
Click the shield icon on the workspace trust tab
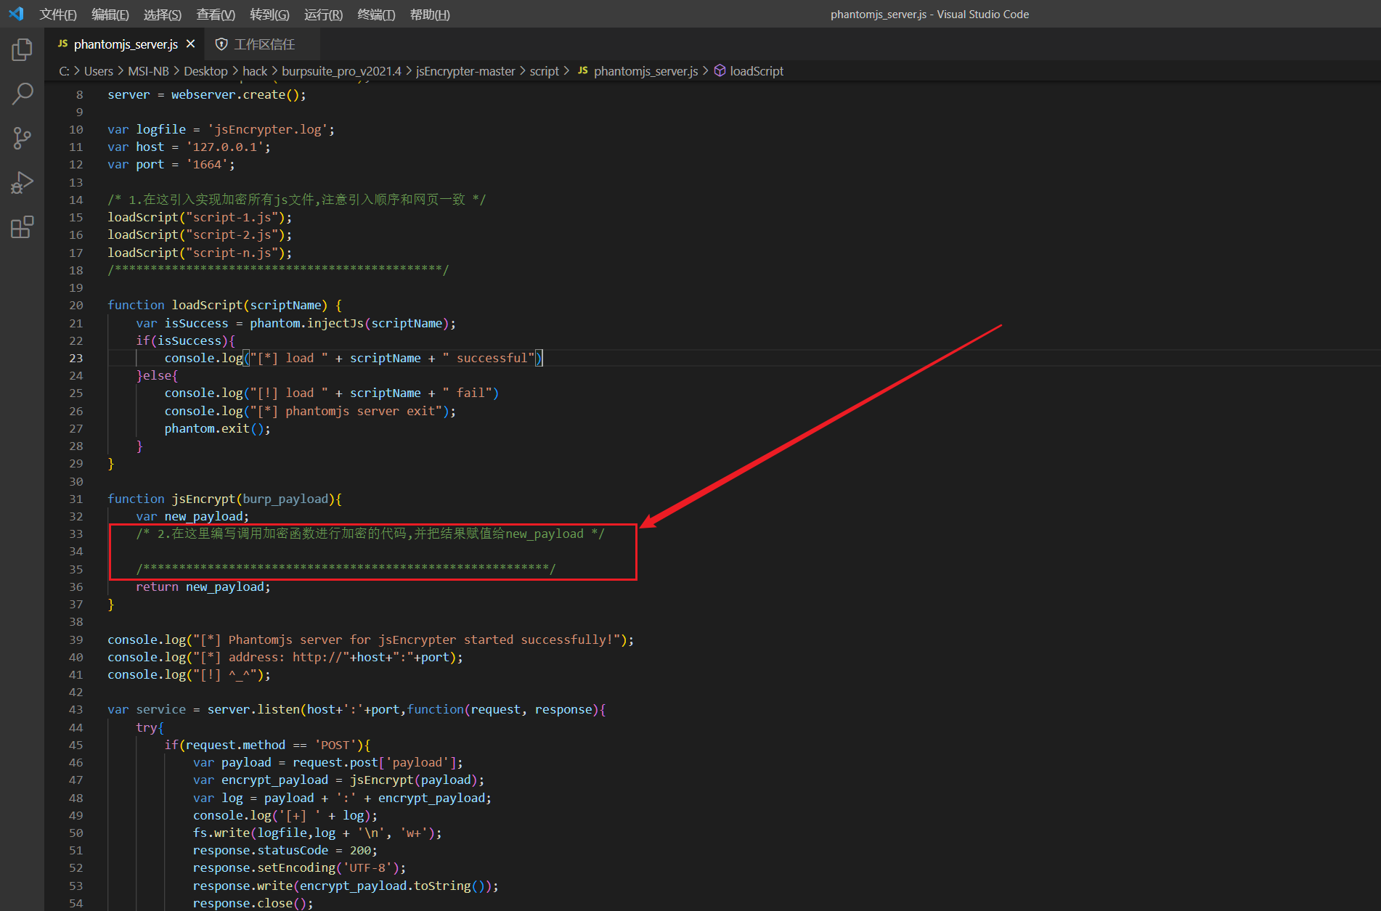pos(221,44)
